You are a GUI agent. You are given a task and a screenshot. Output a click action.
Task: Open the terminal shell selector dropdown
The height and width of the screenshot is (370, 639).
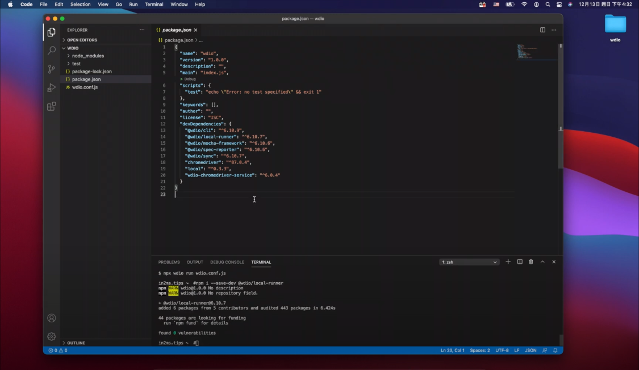point(469,262)
